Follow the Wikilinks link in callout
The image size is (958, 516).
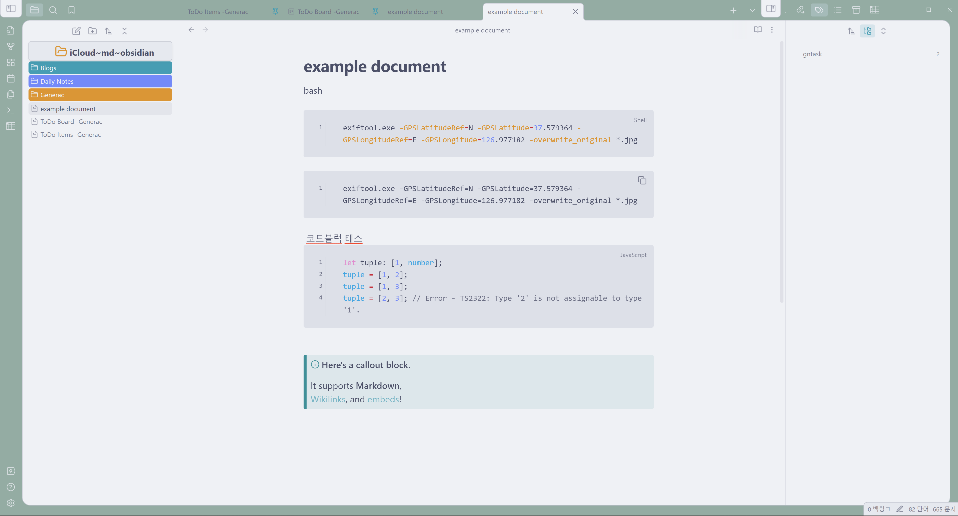click(328, 399)
